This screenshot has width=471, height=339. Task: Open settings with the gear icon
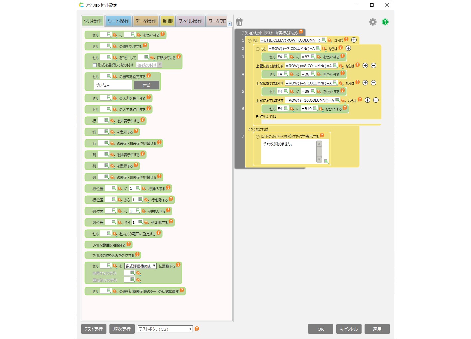(373, 22)
